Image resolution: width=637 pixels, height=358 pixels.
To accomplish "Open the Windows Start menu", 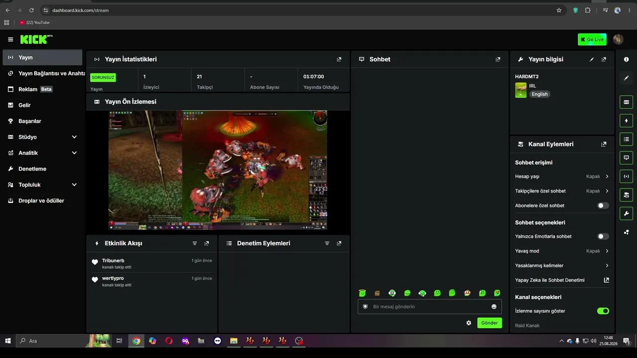I will (x=8, y=341).
